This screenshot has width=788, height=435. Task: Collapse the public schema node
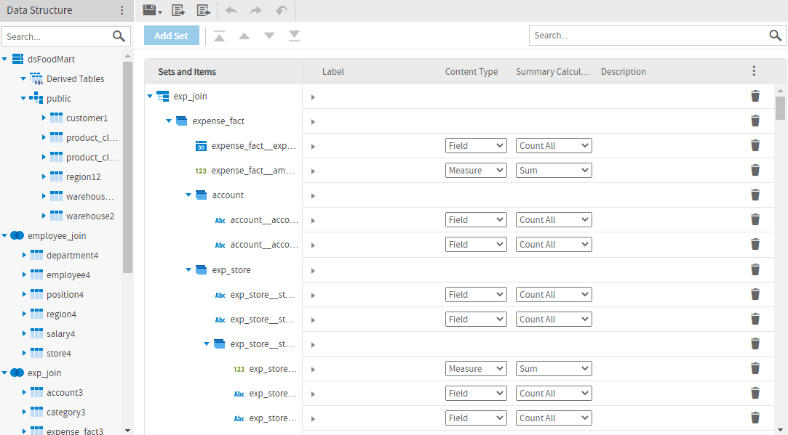[x=23, y=98]
